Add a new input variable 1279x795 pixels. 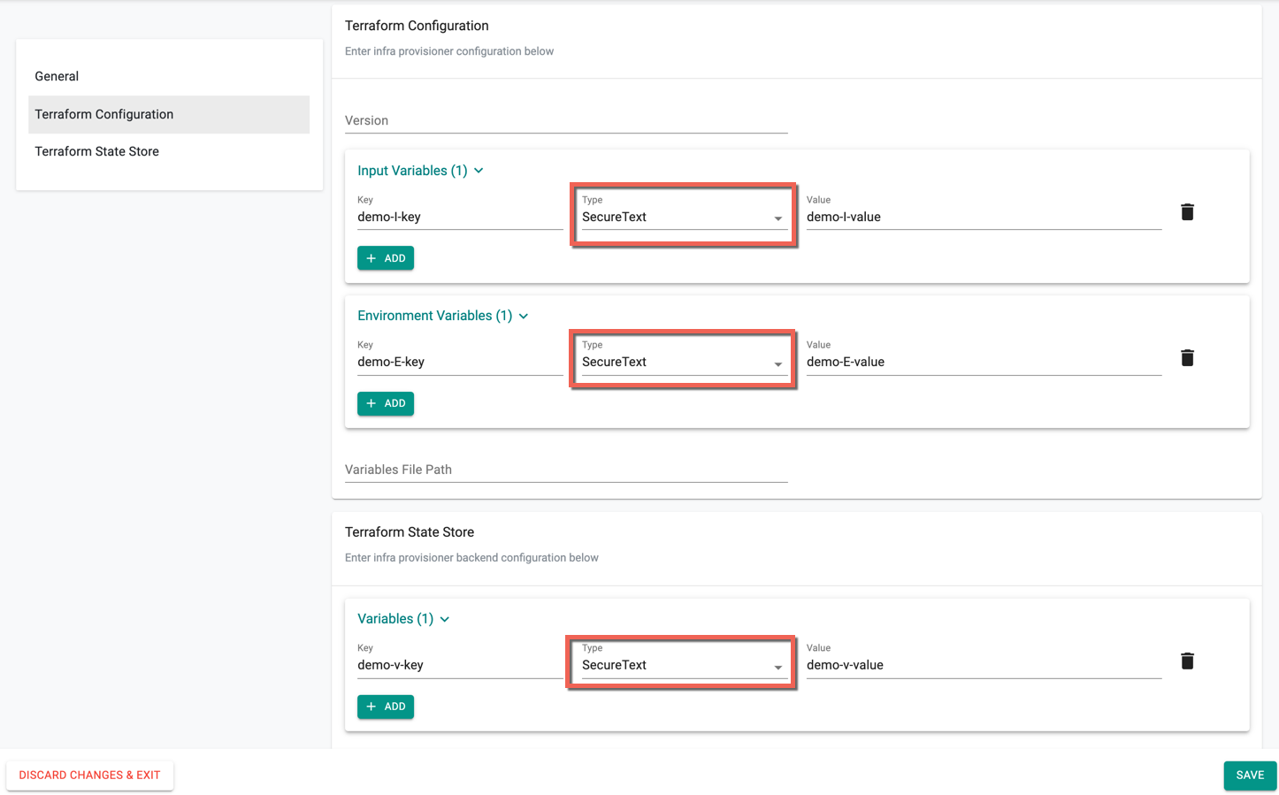[386, 258]
